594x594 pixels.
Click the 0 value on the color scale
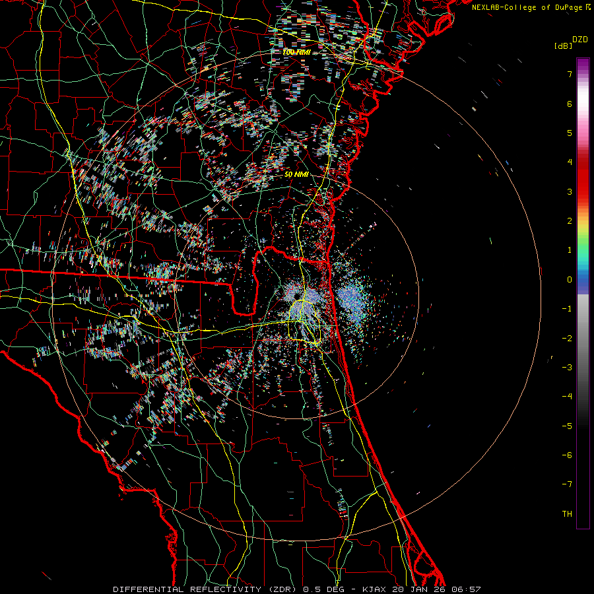pos(570,280)
